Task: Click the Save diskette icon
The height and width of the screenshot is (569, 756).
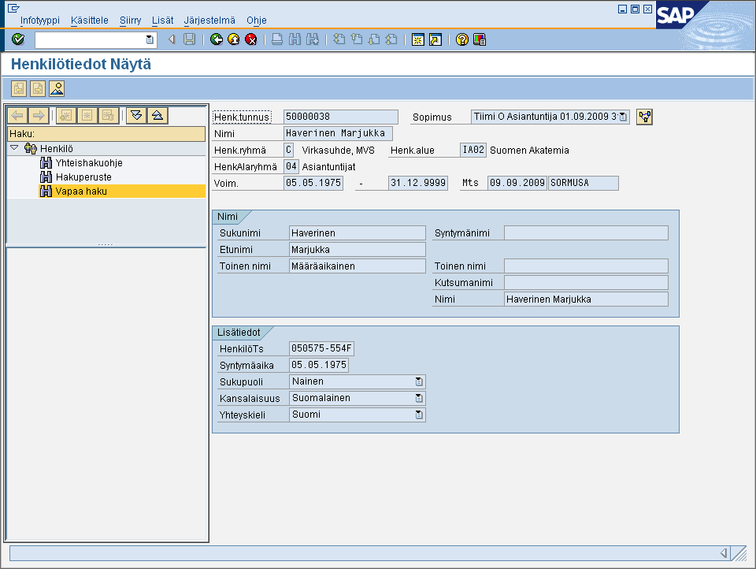Action: click(190, 39)
